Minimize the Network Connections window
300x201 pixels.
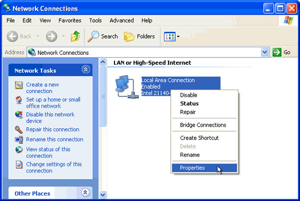pyautogui.click(x=268, y=8)
